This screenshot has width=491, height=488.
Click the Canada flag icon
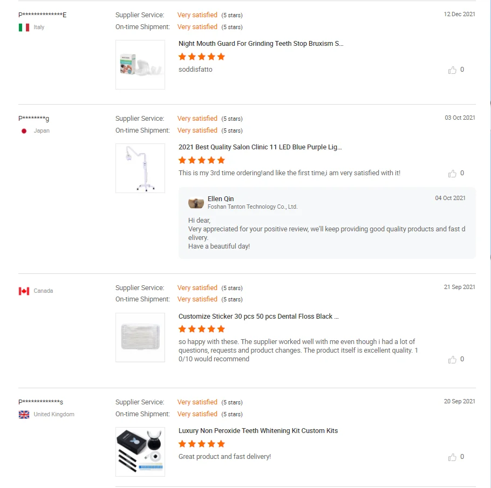(24, 291)
